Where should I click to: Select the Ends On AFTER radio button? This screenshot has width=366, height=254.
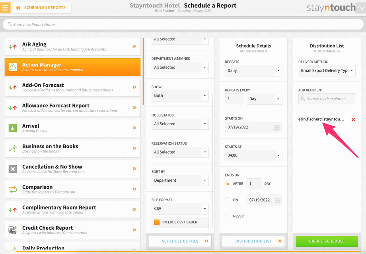click(x=228, y=184)
